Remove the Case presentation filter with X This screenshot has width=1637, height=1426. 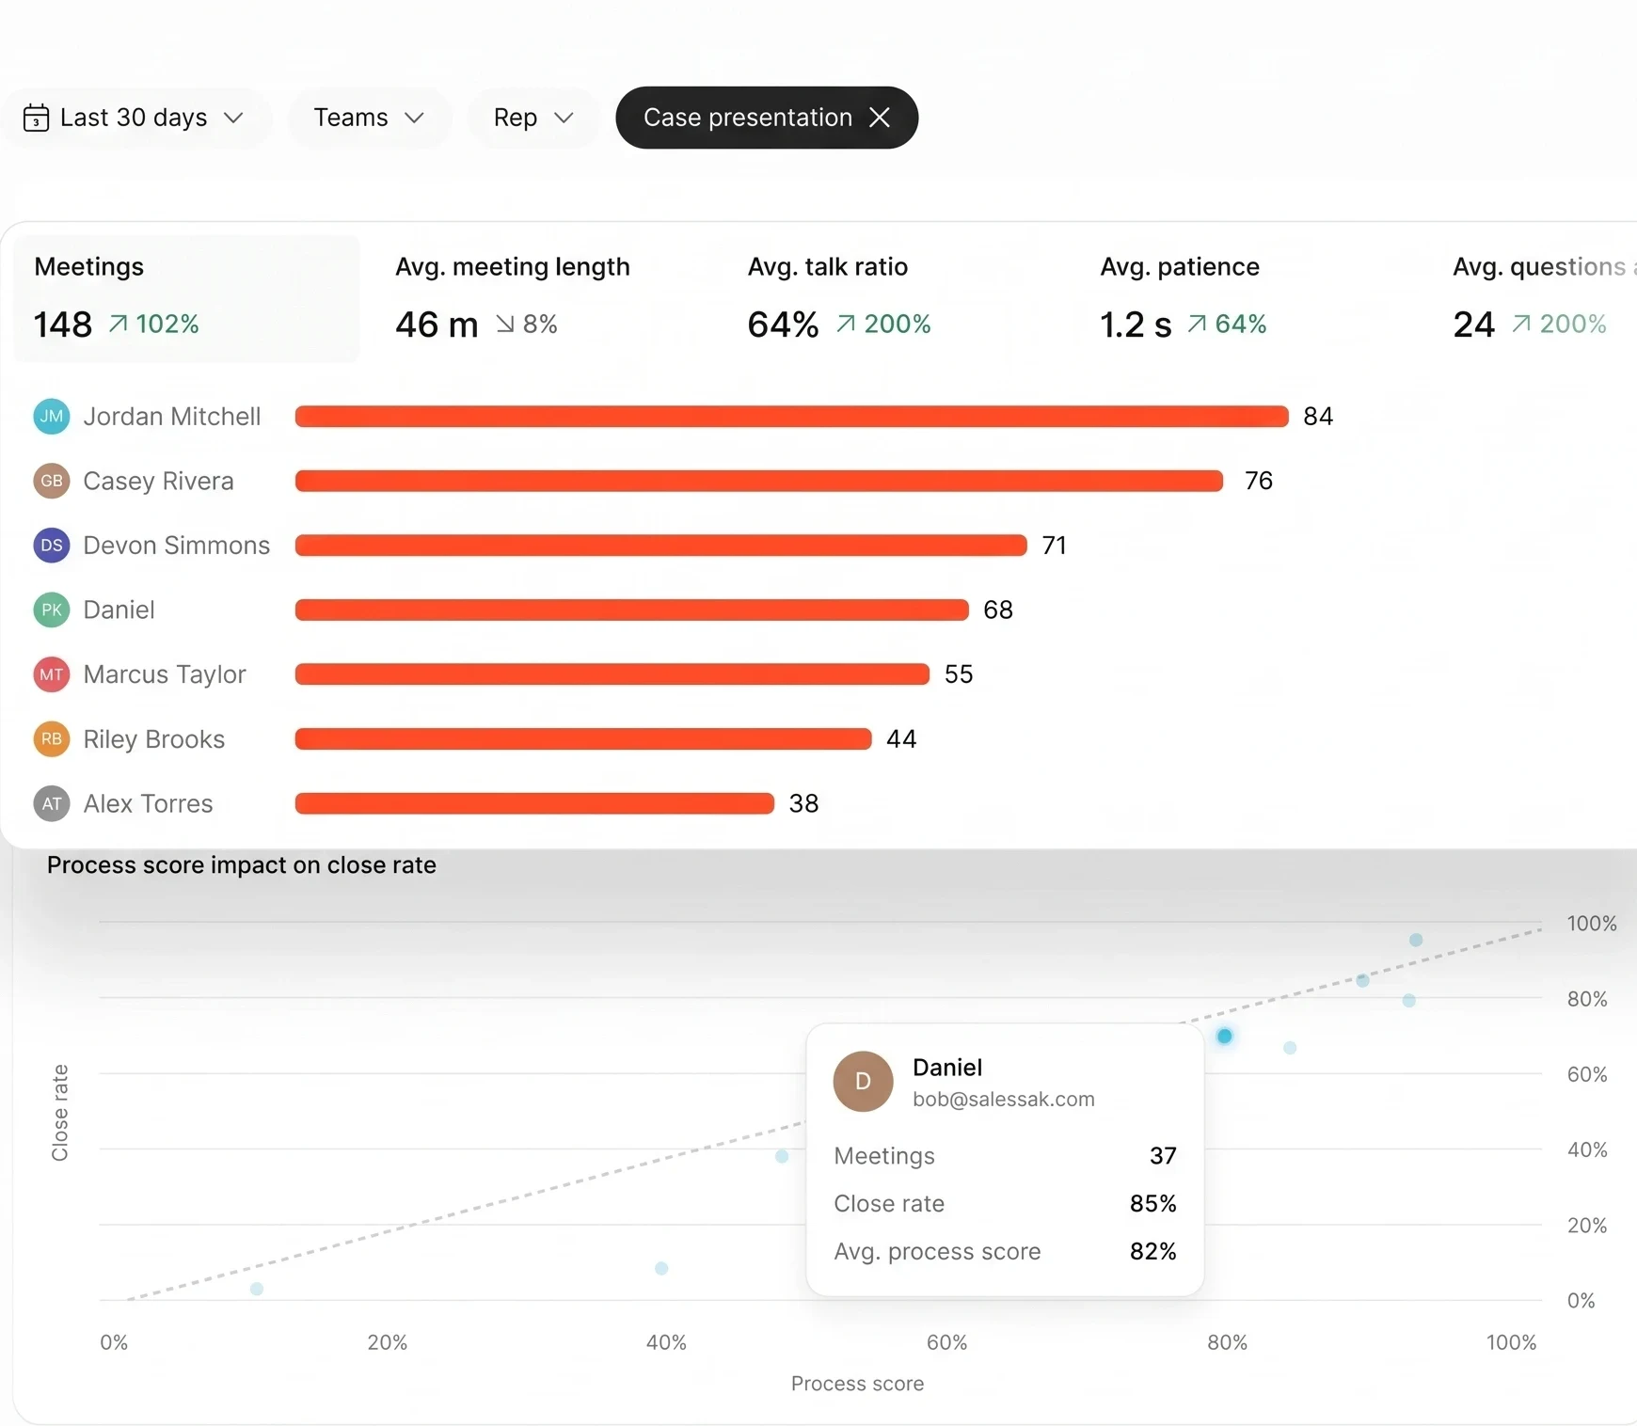pos(880,118)
